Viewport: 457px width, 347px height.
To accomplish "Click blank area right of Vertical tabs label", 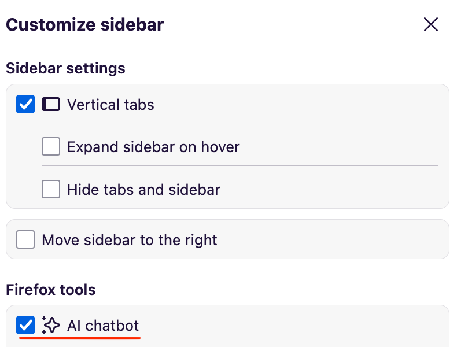I will 301,105.
